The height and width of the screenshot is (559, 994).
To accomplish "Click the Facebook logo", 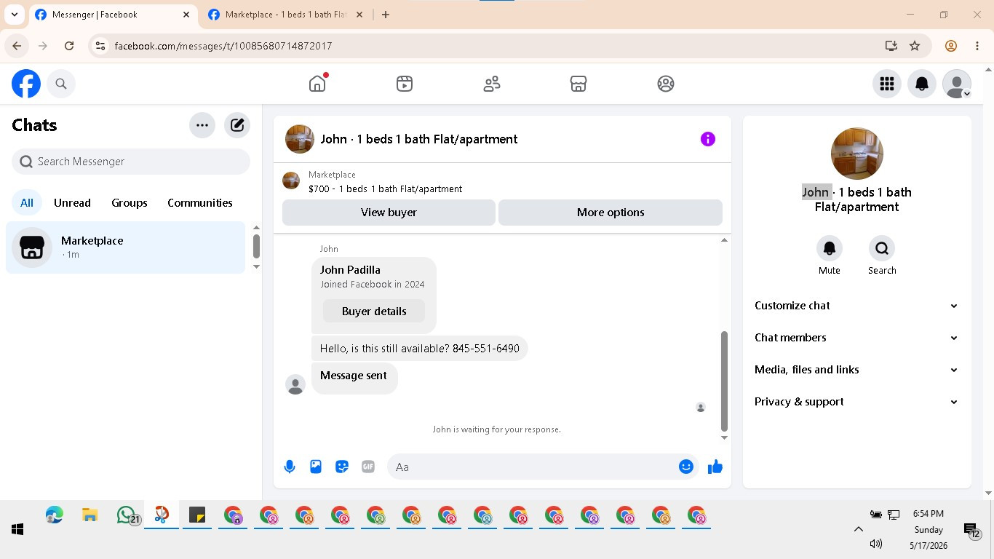I will pos(26,84).
